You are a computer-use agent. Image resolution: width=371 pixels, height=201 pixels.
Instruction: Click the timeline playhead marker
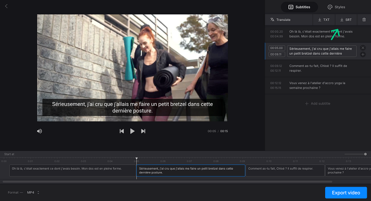click(x=136, y=159)
